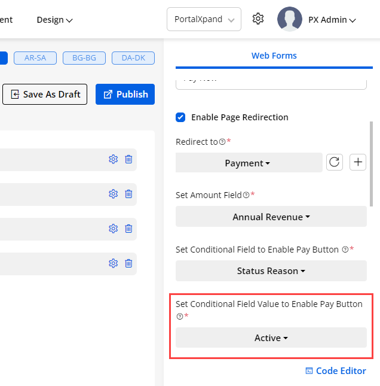Refresh the Redirect to page list
This screenshot has width=380, height=386.
[x=335, y=162]
